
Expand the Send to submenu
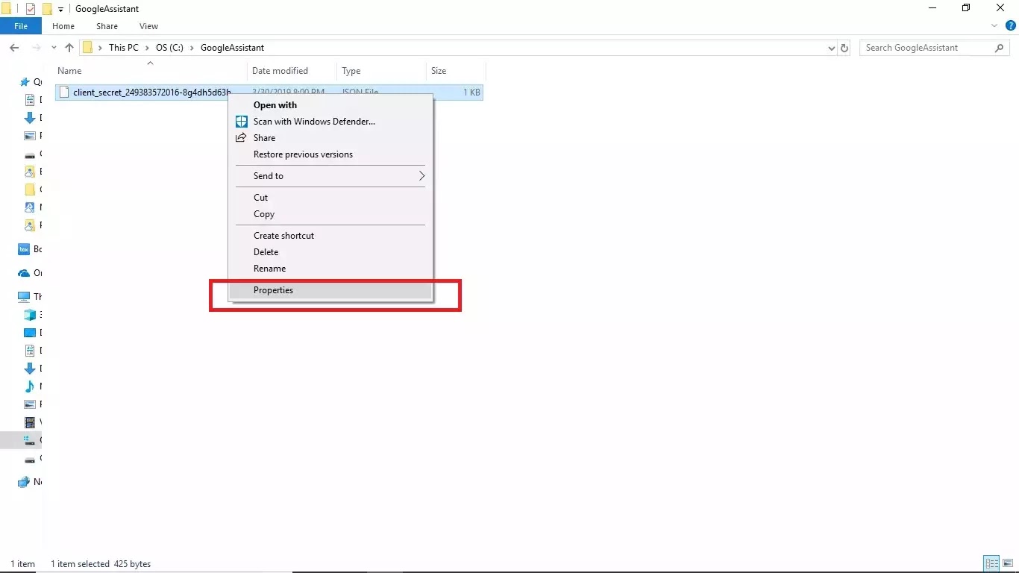(x=330, y=176)
